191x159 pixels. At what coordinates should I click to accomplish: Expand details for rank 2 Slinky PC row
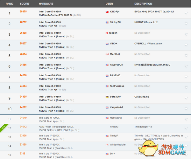coord(186,24)
